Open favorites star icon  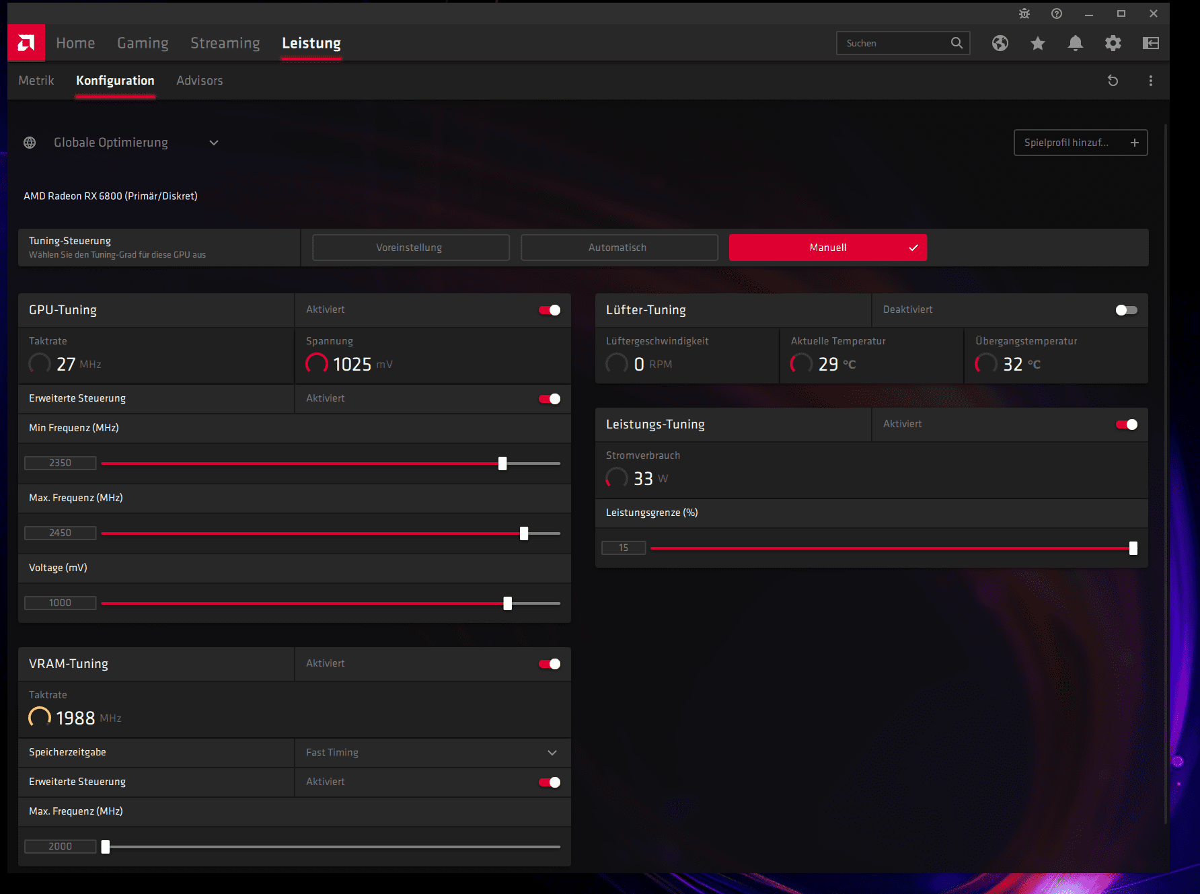pyautogui.click(x=1038, y=43)
